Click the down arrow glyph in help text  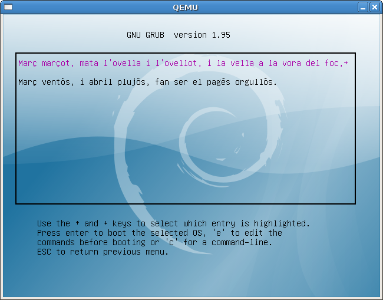(105, 223)
